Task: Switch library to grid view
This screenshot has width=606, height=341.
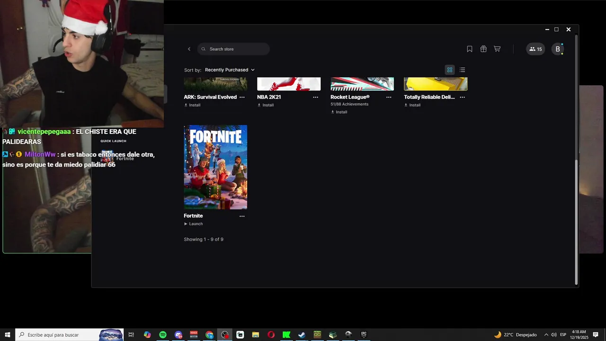Action: (x=450, y=70)
